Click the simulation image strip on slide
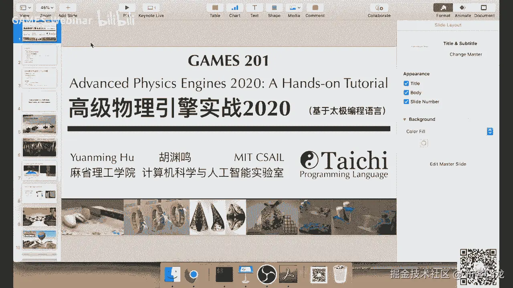 pos(229,217)
